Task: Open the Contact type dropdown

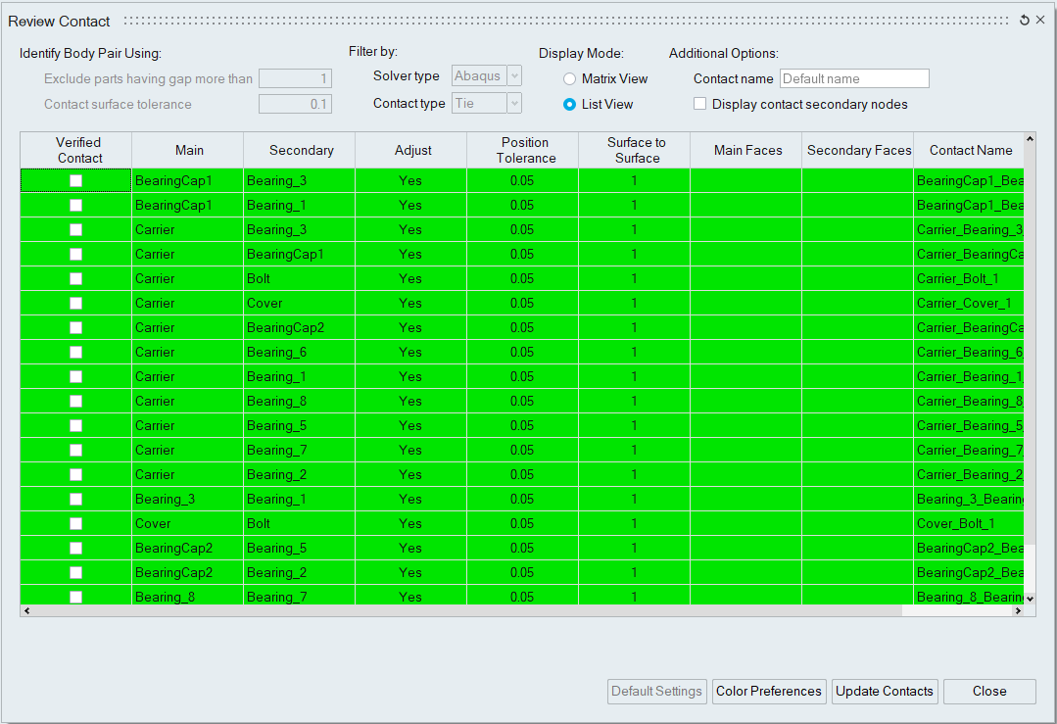Action: point(487,104)
